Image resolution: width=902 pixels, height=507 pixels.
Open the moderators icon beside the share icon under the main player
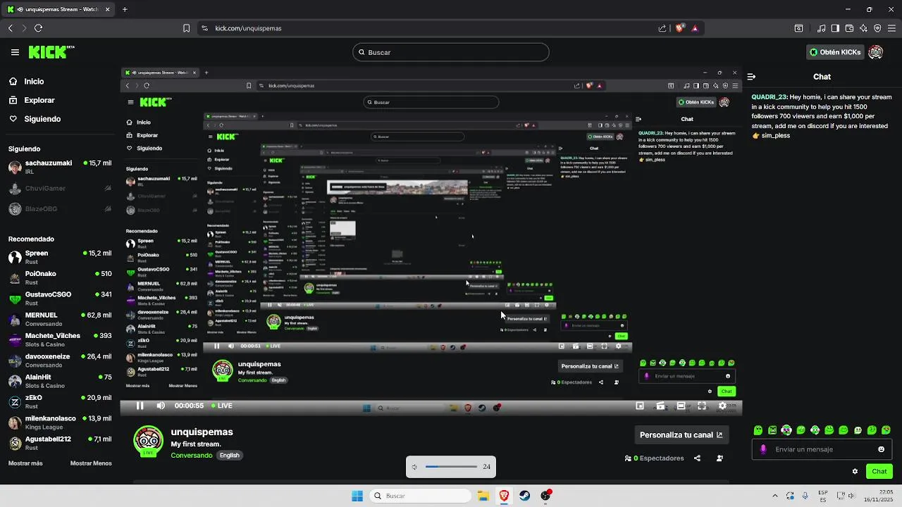[x=719, y=458]
